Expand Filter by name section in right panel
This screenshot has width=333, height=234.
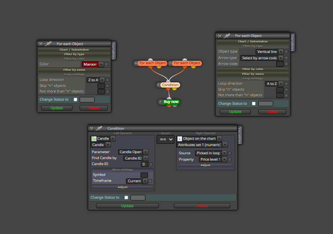pyautogui.click(x=253, y=74)
